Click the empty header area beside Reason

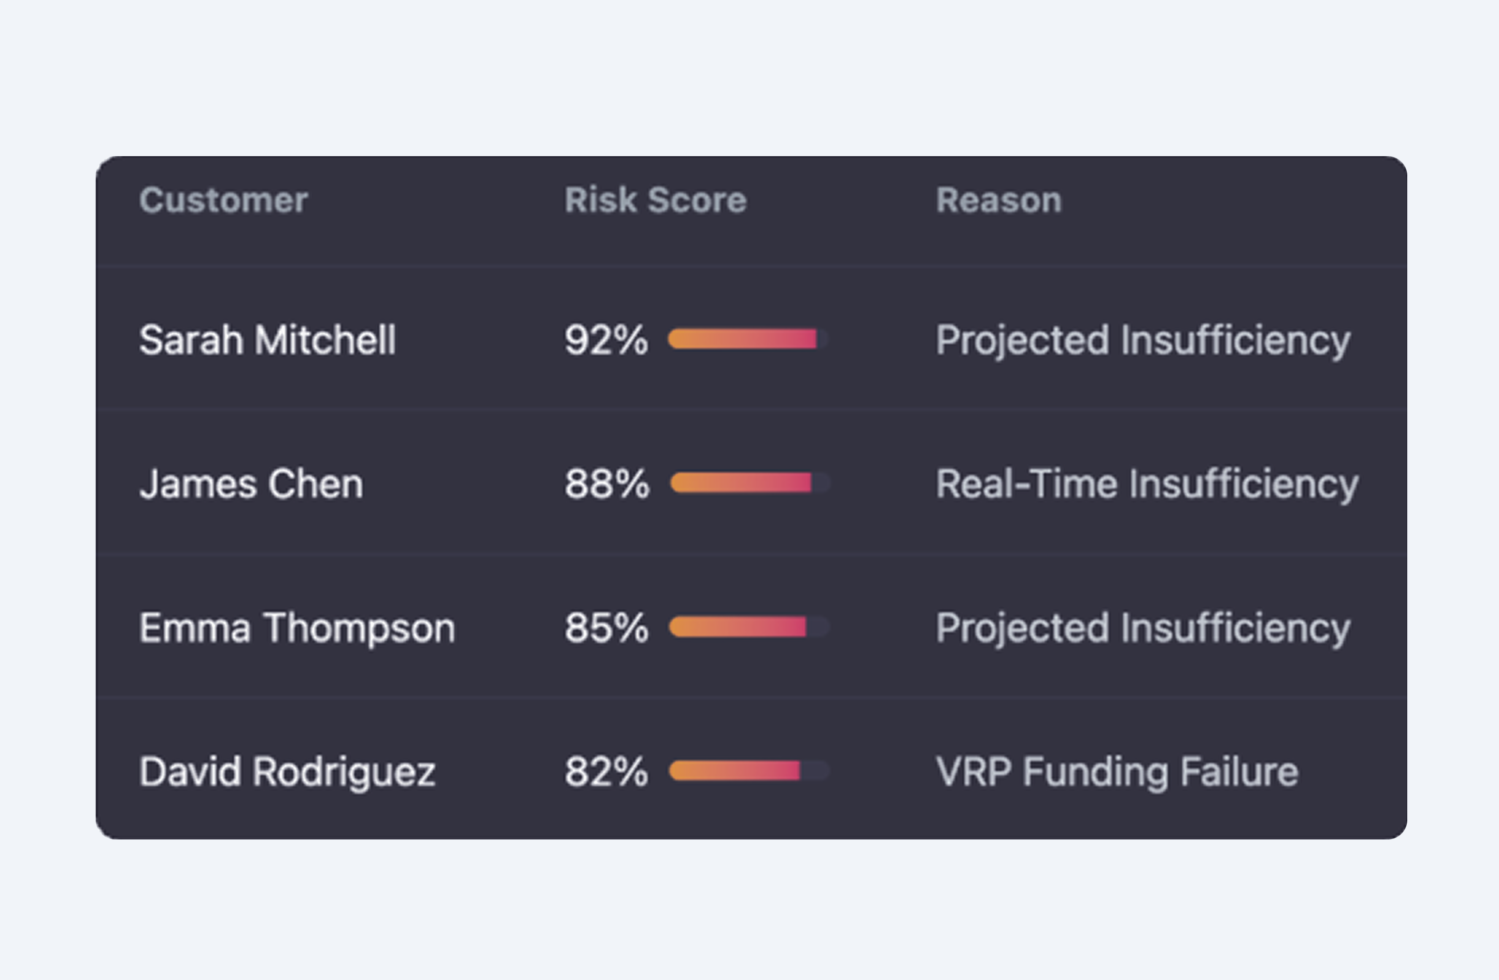1235,200
